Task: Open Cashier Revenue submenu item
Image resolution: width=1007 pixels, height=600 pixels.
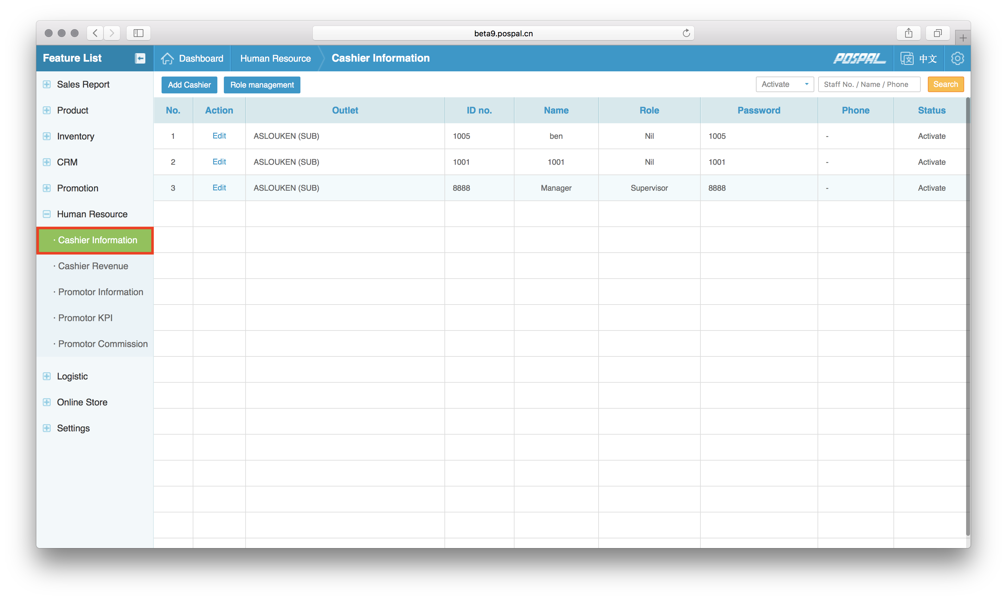Action: coord(93,266)
